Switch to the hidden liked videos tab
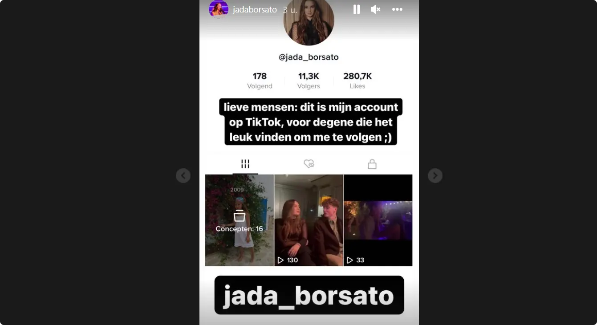The image size is (597, 325). pos(309,164)
